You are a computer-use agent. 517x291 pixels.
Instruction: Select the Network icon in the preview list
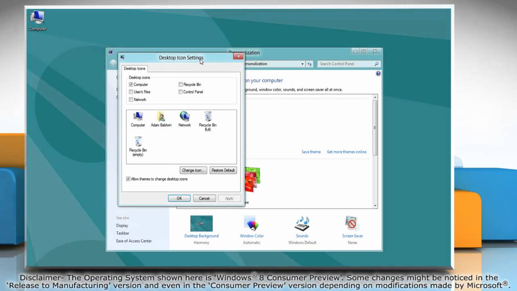pos(185,119)
